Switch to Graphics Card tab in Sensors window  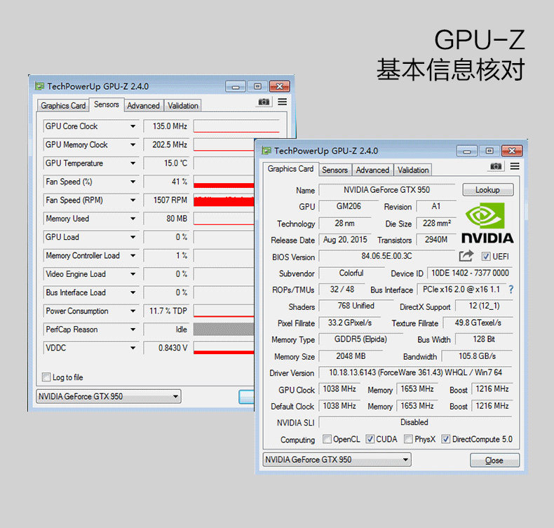(x=63, y=106)
